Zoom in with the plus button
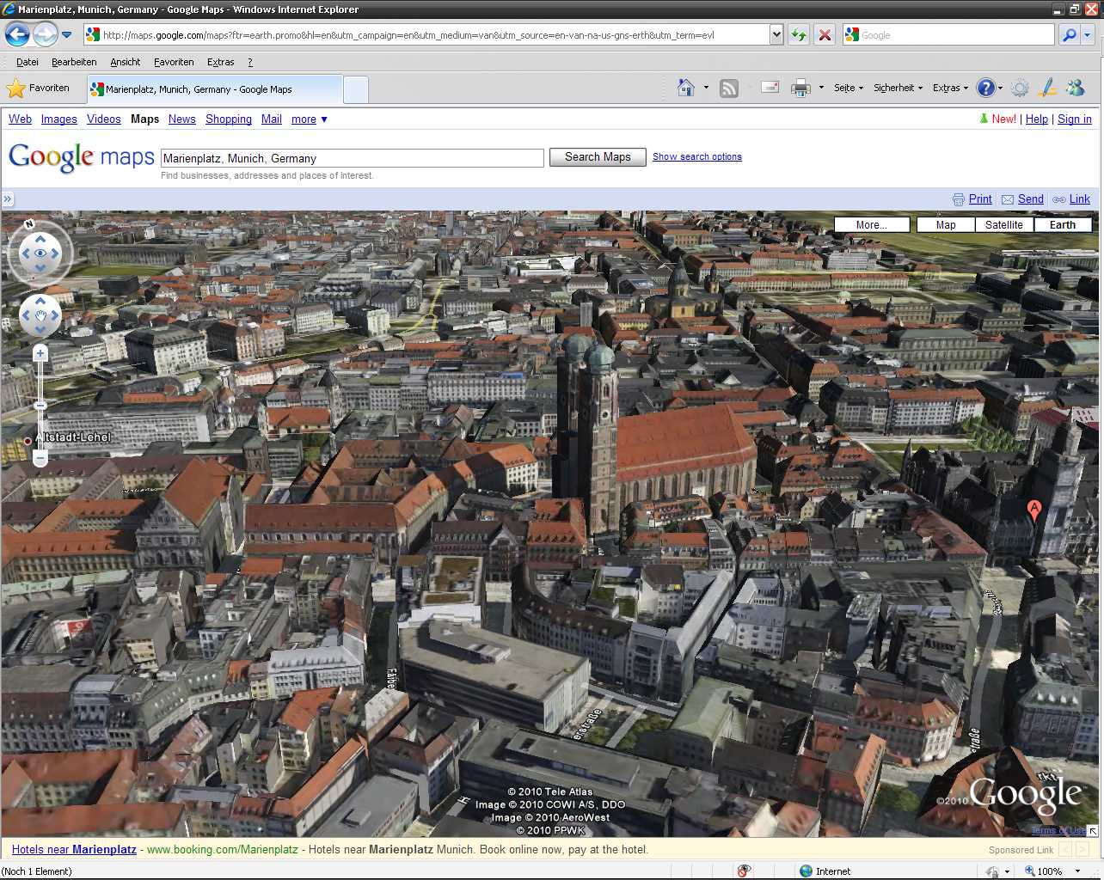 [x=40, y=353]
